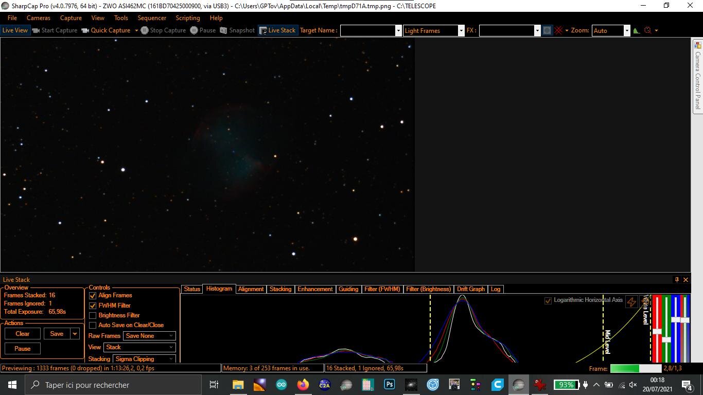This screenshot has width=703, height=395.
Task: Open the Zoom Auto dropdown
Action: click(x=627, y=30)
